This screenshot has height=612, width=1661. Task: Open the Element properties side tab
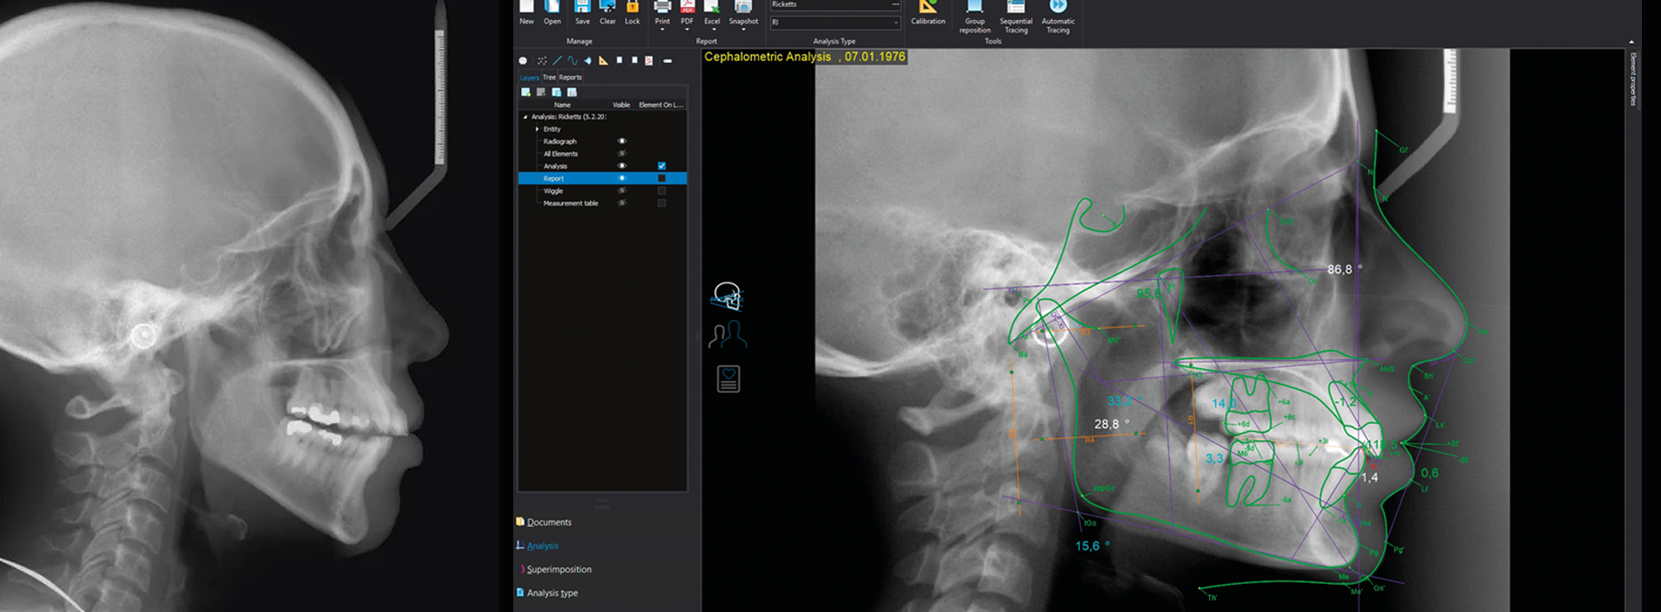click(1632, 79)
